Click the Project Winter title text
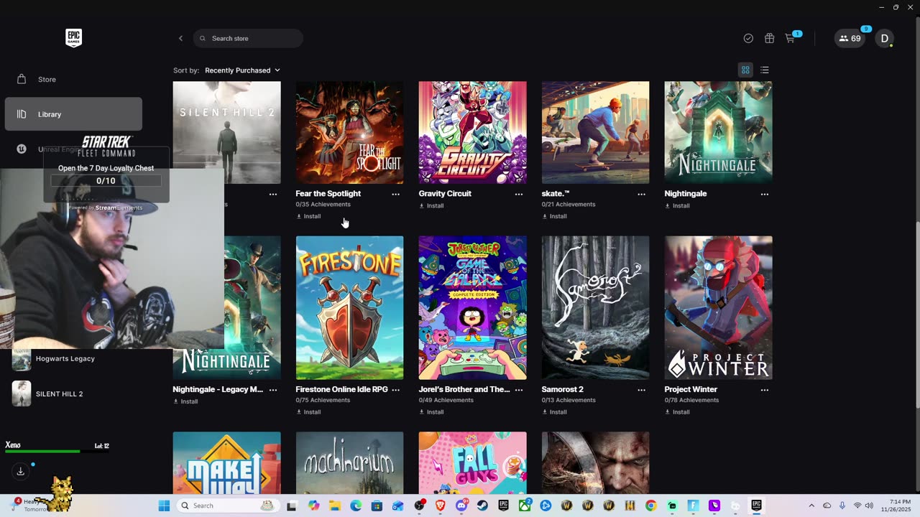The image size is (920, 517). coord(691,389)
